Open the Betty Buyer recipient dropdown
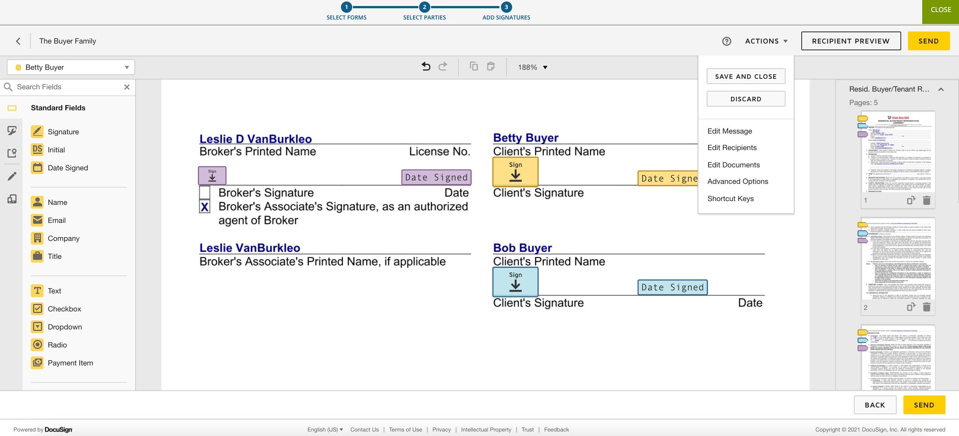 pyautogui.click(x=71, y=67)
